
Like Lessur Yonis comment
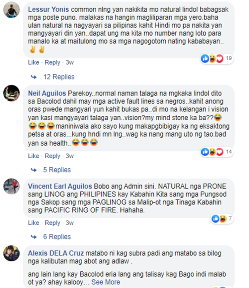pyautogui.click(x=34, y=63)
